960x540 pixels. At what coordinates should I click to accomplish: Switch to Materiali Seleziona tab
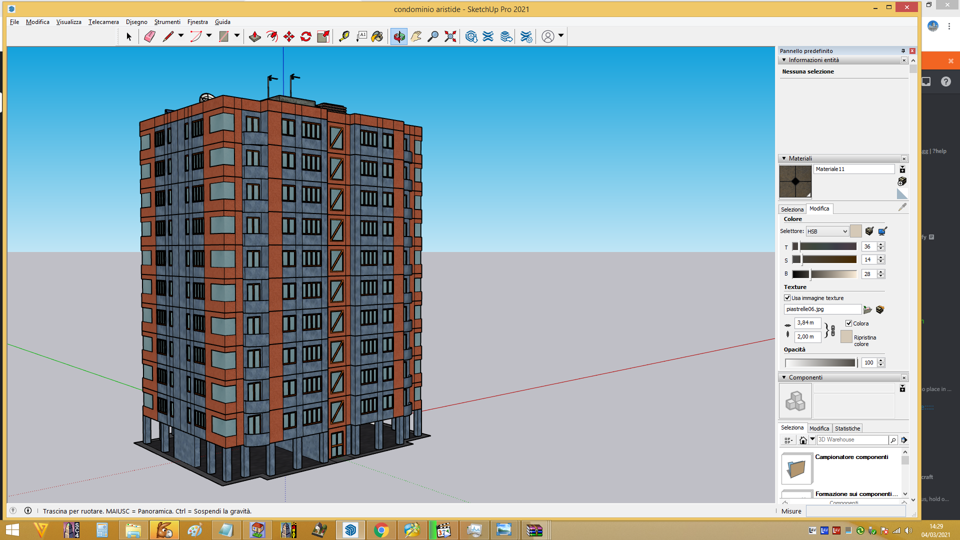coord(792,209)
